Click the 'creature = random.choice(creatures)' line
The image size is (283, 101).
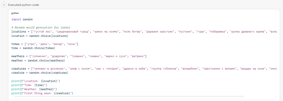(x=40, y=73)
